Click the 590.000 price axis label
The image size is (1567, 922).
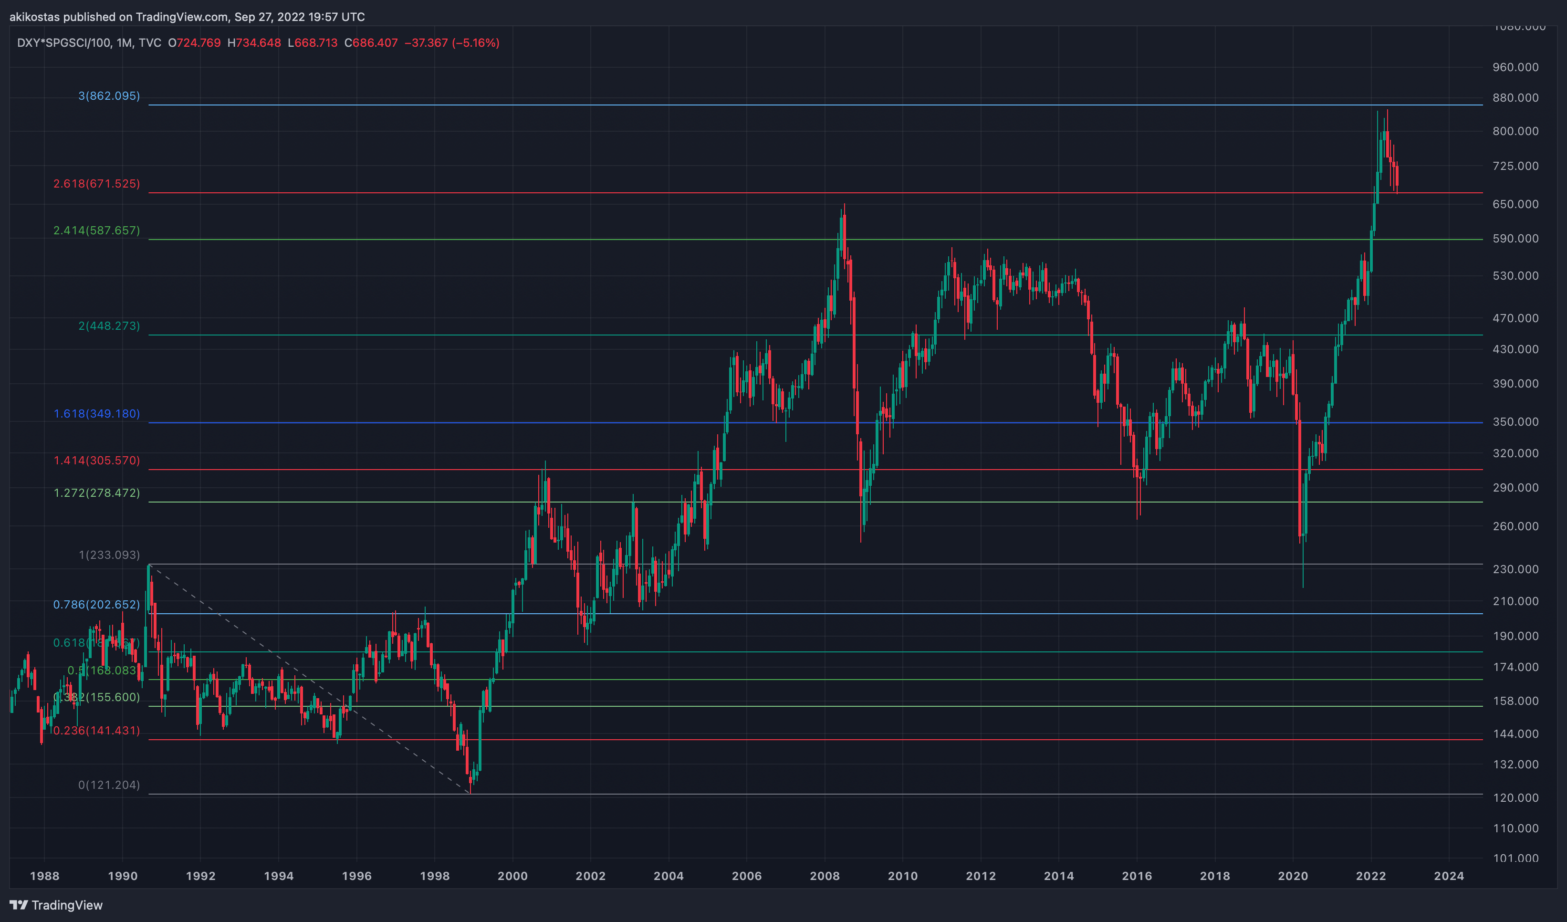[1515, 239]
